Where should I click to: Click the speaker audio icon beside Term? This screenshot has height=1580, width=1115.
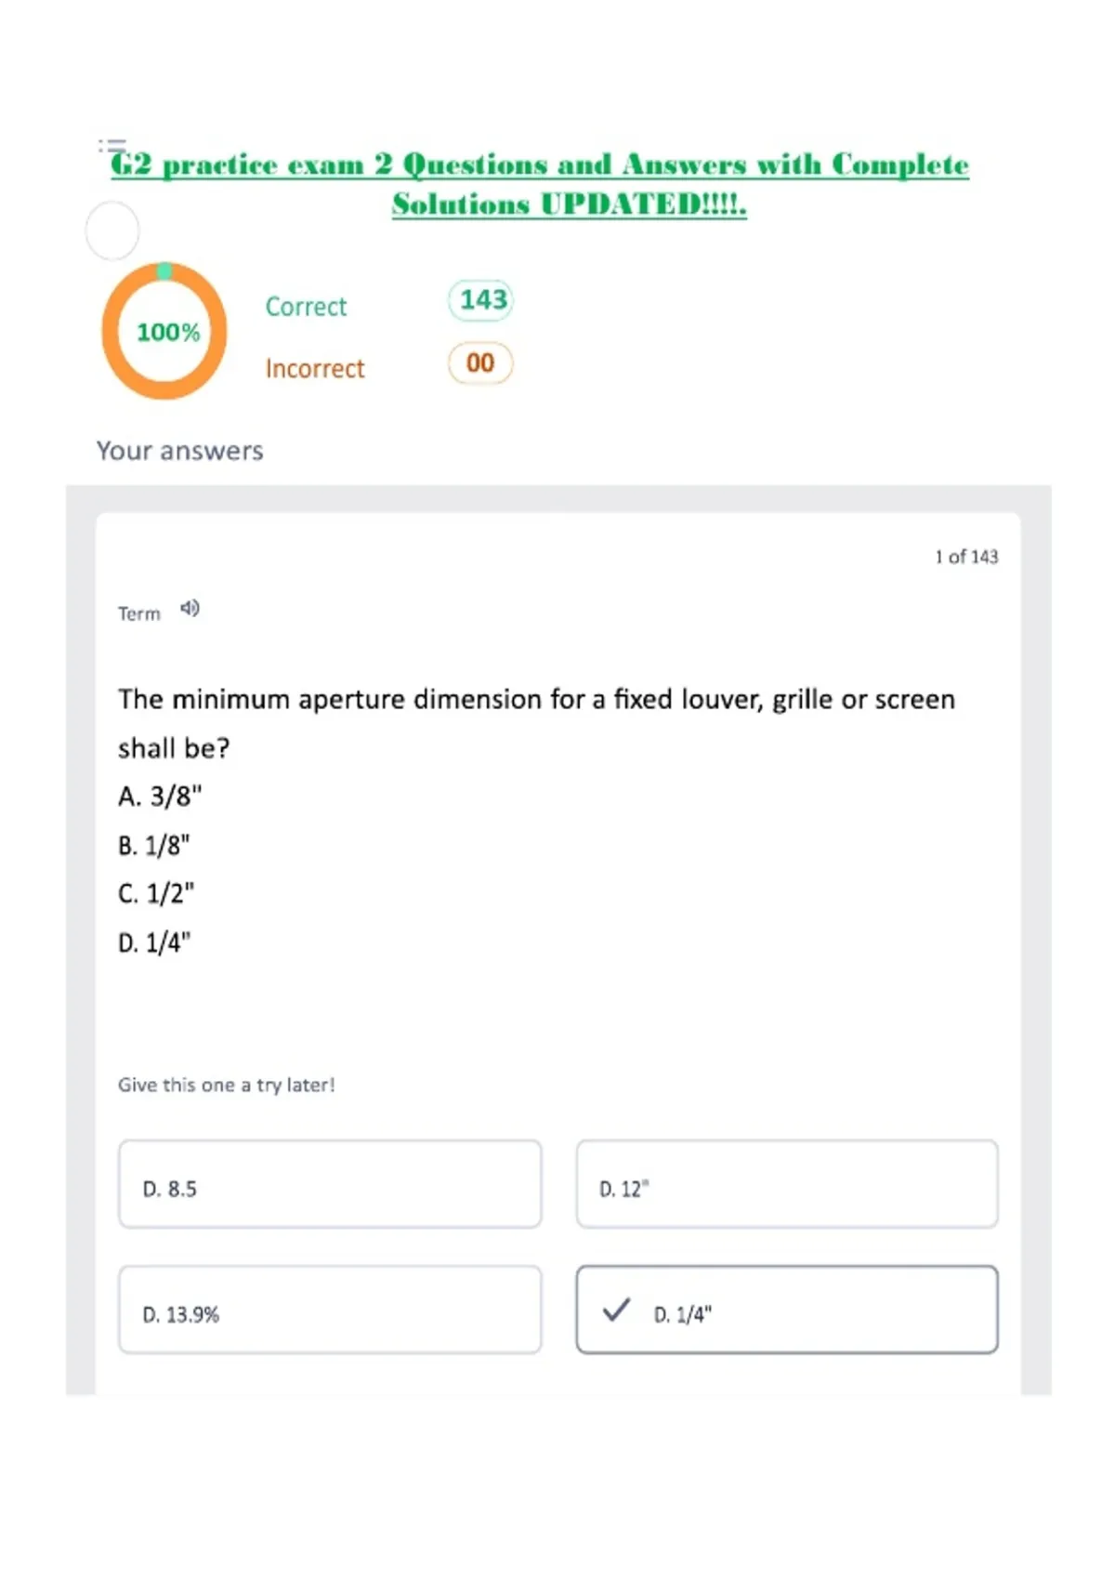(190, 609)
